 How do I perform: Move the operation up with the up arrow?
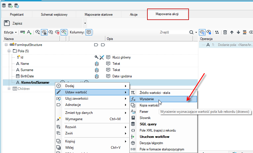(232, 32)
